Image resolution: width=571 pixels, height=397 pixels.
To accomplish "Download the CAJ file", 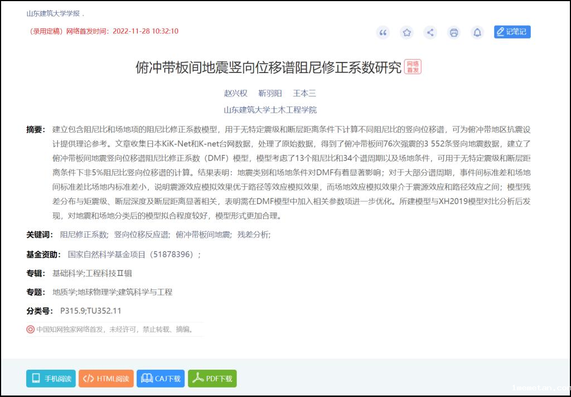I will (x=161, y=379).
